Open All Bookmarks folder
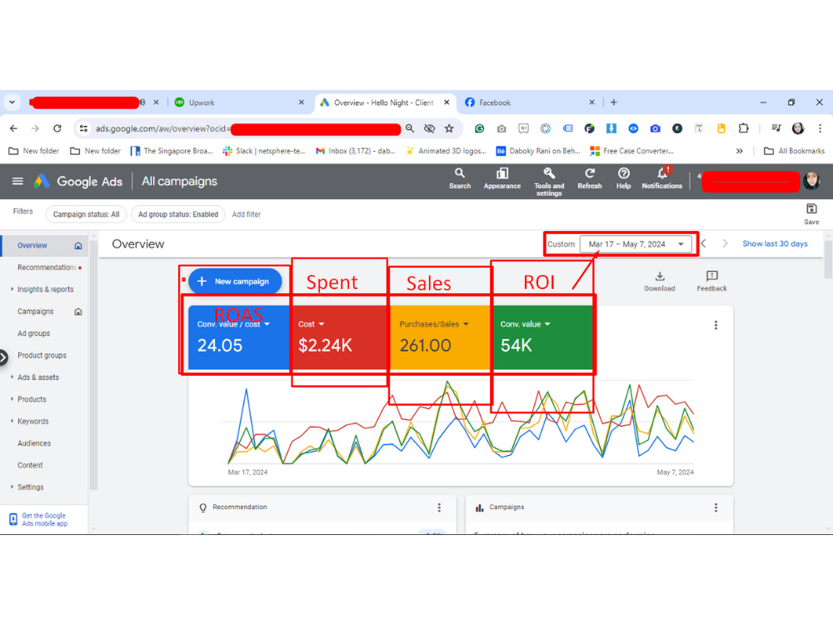Viewport: 833px width, 625px height. [794, 151]
